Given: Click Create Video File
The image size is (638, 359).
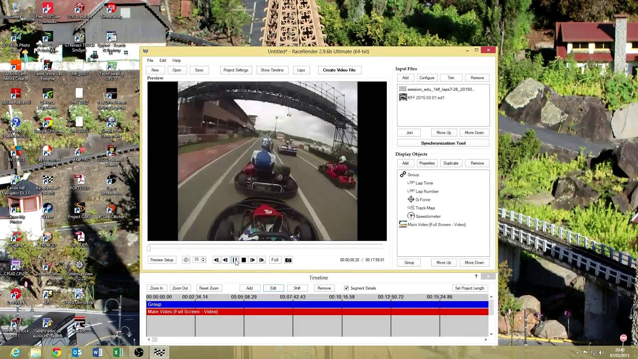Looking at the screenshot, I should pos(339,70).
